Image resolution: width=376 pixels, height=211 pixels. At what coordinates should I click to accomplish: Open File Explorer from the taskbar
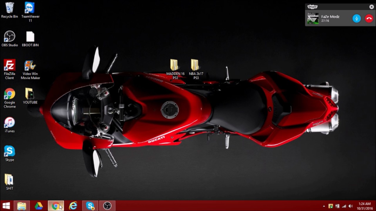(x=22, y=206)
